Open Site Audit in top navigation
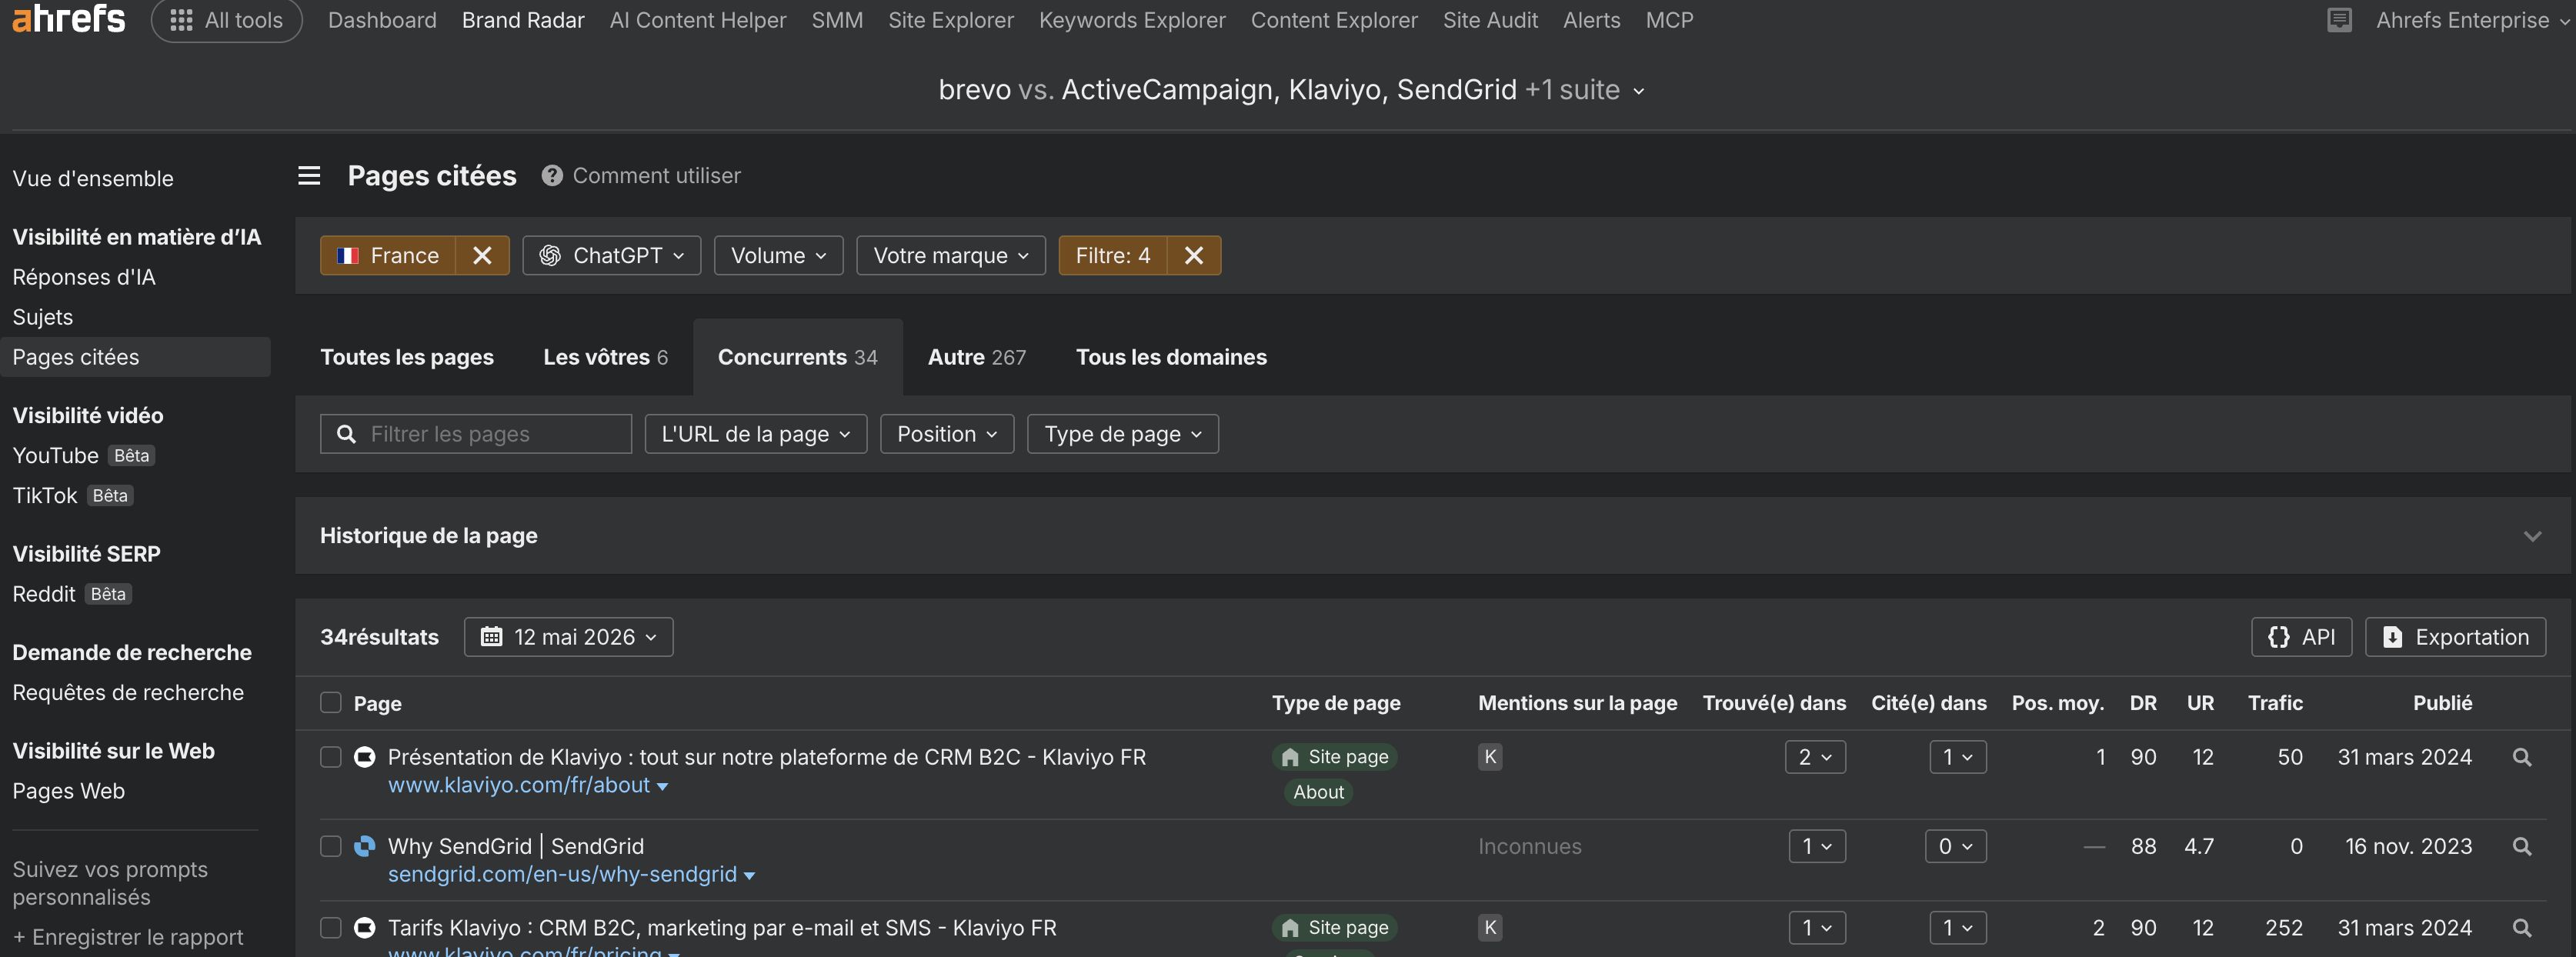The image size is (2576, 957). 1490,20
